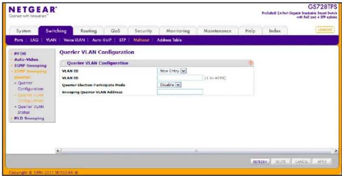Click the Querier Election Participate Mode label
The height and width of the screenshot is (176, 342).
tap(93, 85)
